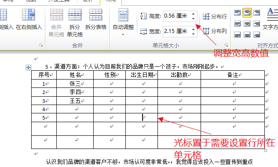
Task: Click cell containing 李四
Action: [75, 92]
